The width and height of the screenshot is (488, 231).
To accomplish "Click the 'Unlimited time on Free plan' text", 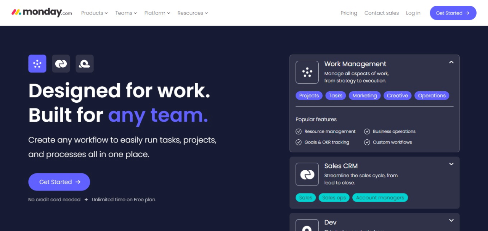I will point(124,199).
